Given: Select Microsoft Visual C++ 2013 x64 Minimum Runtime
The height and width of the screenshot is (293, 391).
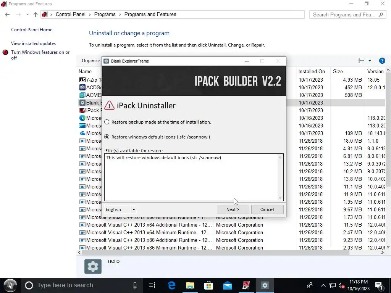Looking at the screenshot, I should [x=149, y=232].
